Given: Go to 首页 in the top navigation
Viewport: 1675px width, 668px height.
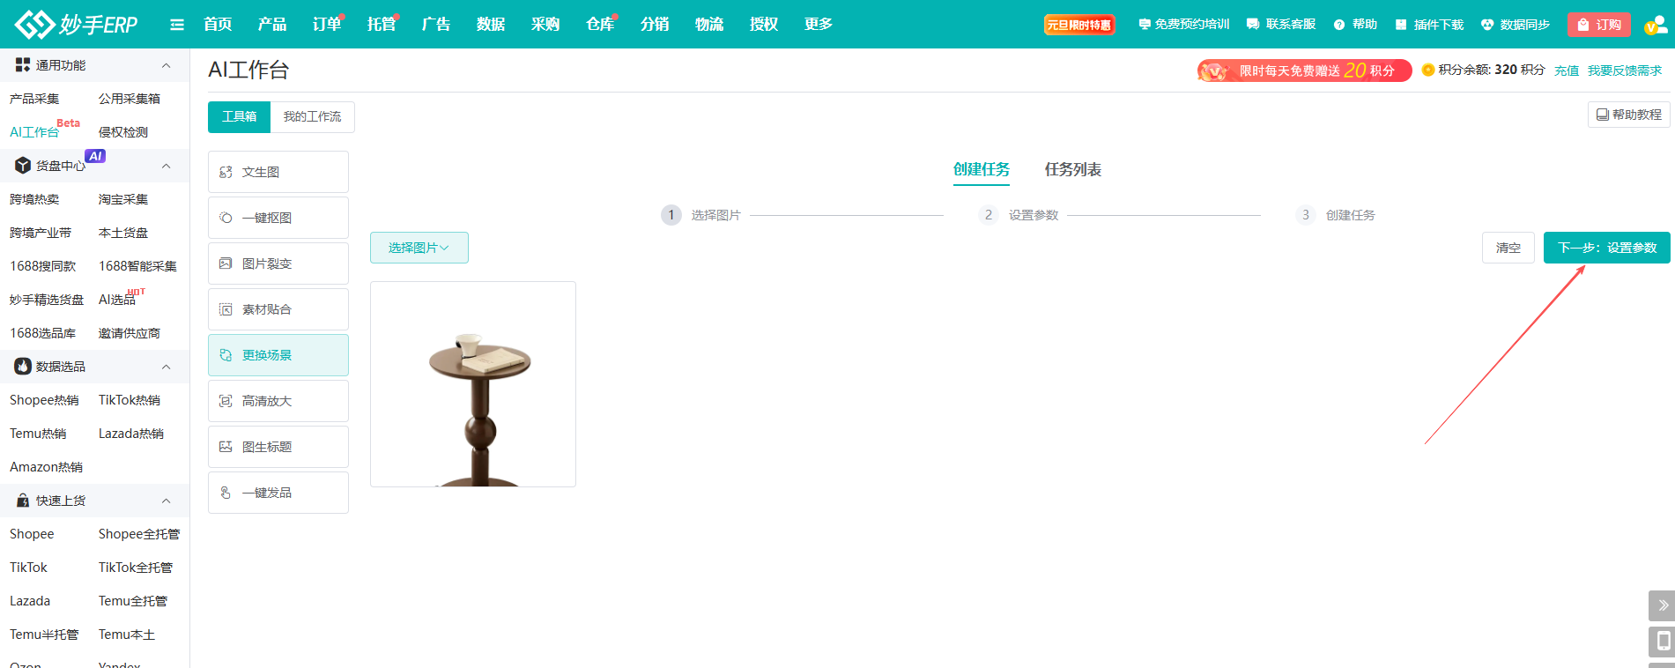Looking at the screenshot, I should pyautogui.click(x=218, y=25).
